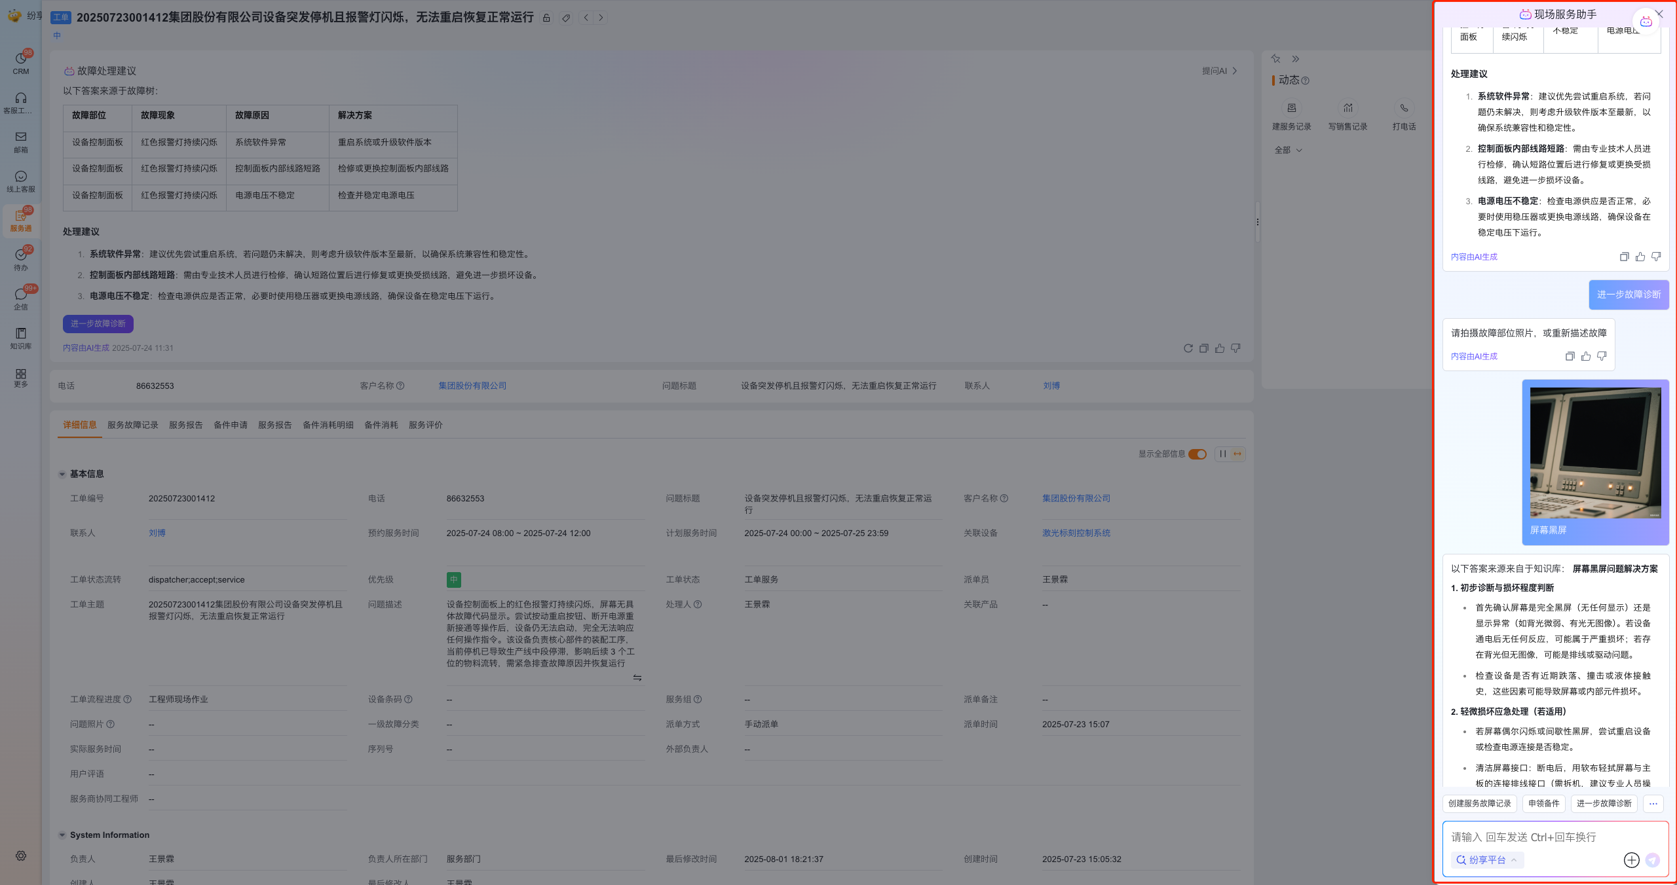Collapse the 基本信息 section

coord(62,474)
